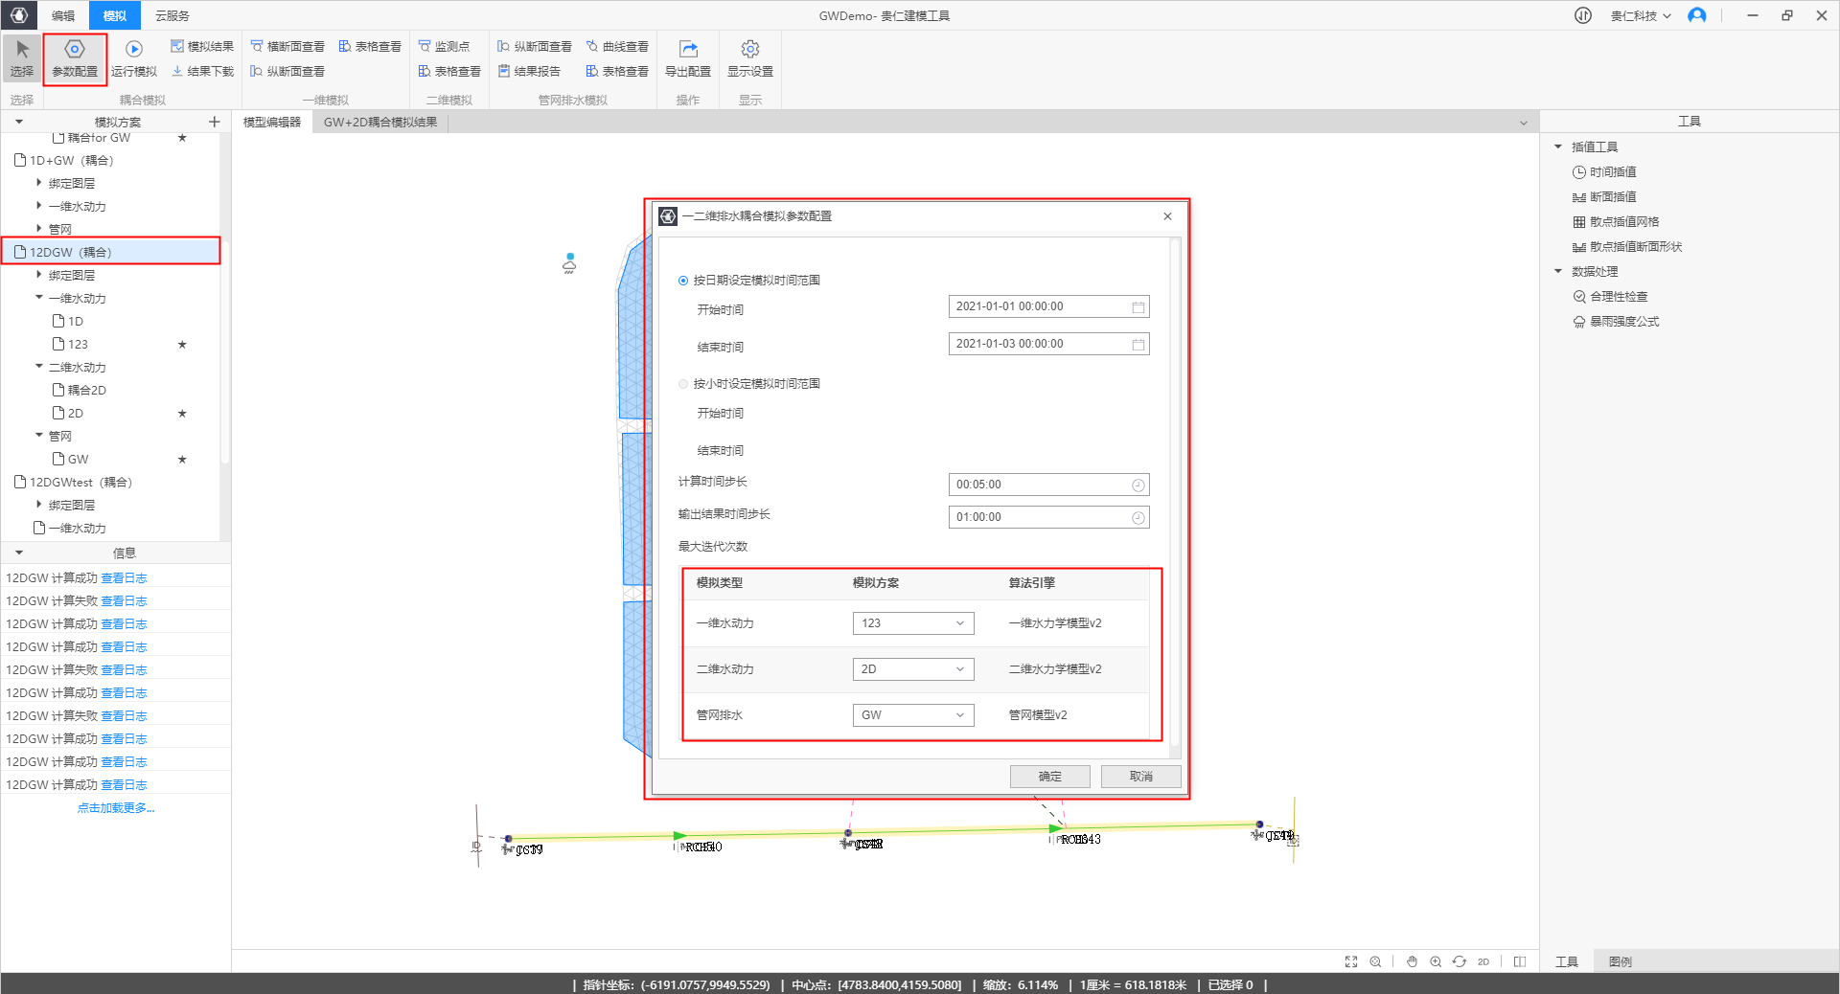This screenshot has width=1840, height=994.
Task: Click the 计算时间步长 input field
Action: point(1041,485)
